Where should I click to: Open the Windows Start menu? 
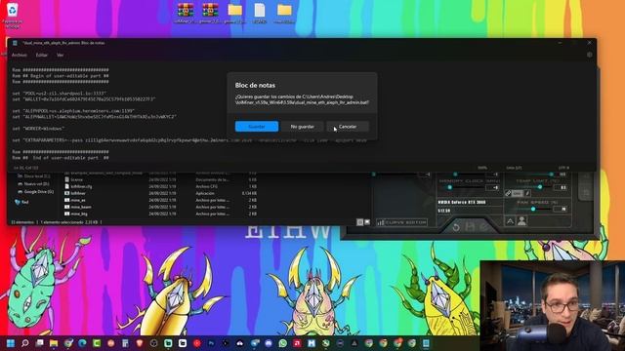11,343
